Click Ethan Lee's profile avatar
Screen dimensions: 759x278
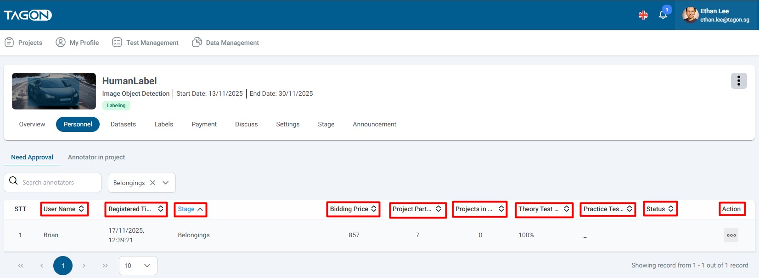(690, 15)
